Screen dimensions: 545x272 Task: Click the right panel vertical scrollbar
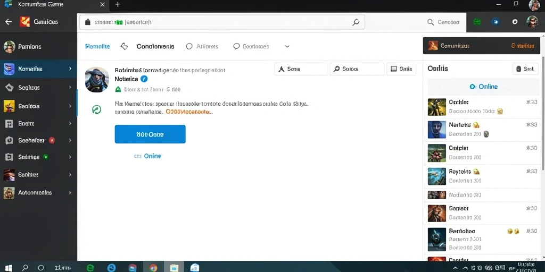coord(542,115)
